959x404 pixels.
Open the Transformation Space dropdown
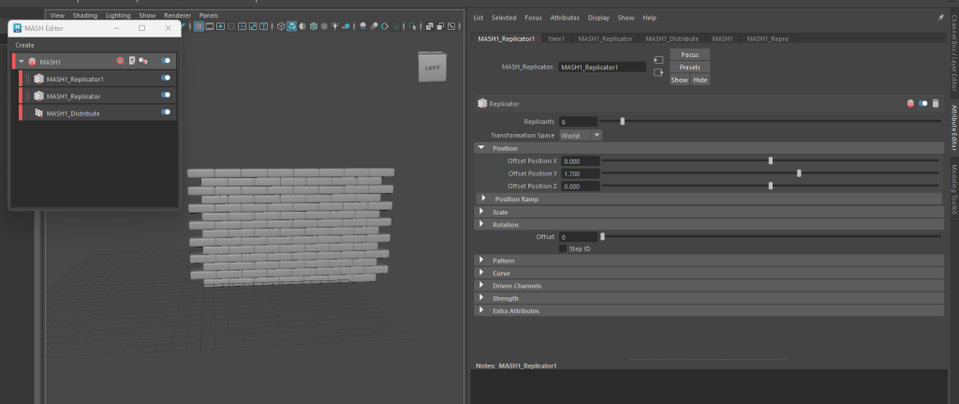click(581, 135)
